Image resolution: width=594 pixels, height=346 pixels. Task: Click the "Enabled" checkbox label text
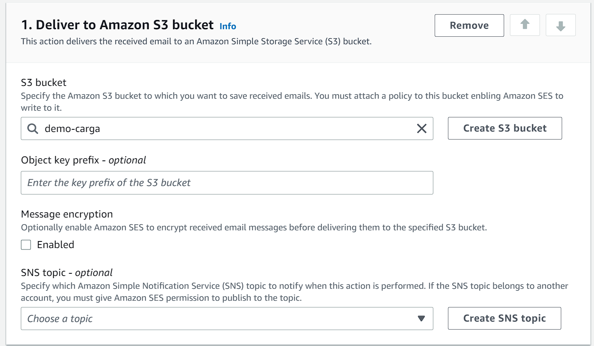55,245
